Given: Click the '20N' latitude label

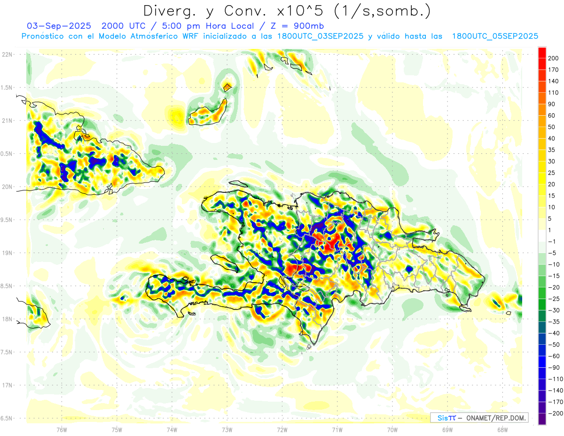Looking at the screenshot, I should coord(7,187).
